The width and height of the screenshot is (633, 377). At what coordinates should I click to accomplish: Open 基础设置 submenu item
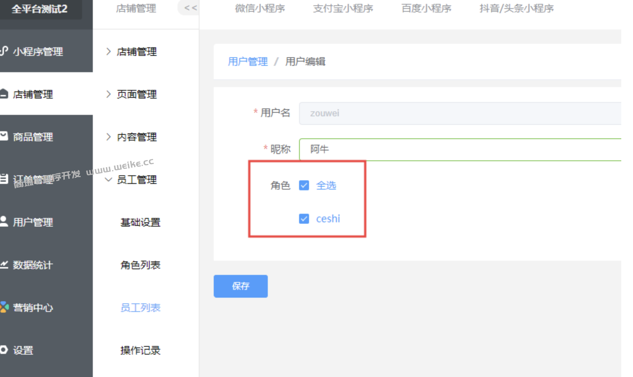[x=140, y=222]
